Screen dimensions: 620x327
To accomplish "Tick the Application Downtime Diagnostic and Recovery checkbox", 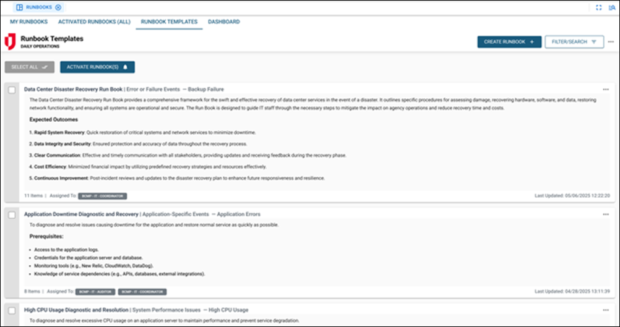I will click(12, 214).
